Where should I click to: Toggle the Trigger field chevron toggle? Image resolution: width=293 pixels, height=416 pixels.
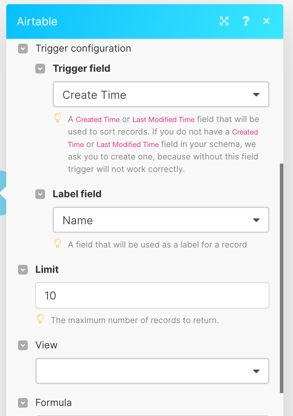[x=40, y=69]
